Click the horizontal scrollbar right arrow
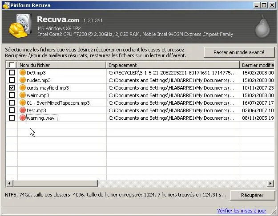 point(270,183)
